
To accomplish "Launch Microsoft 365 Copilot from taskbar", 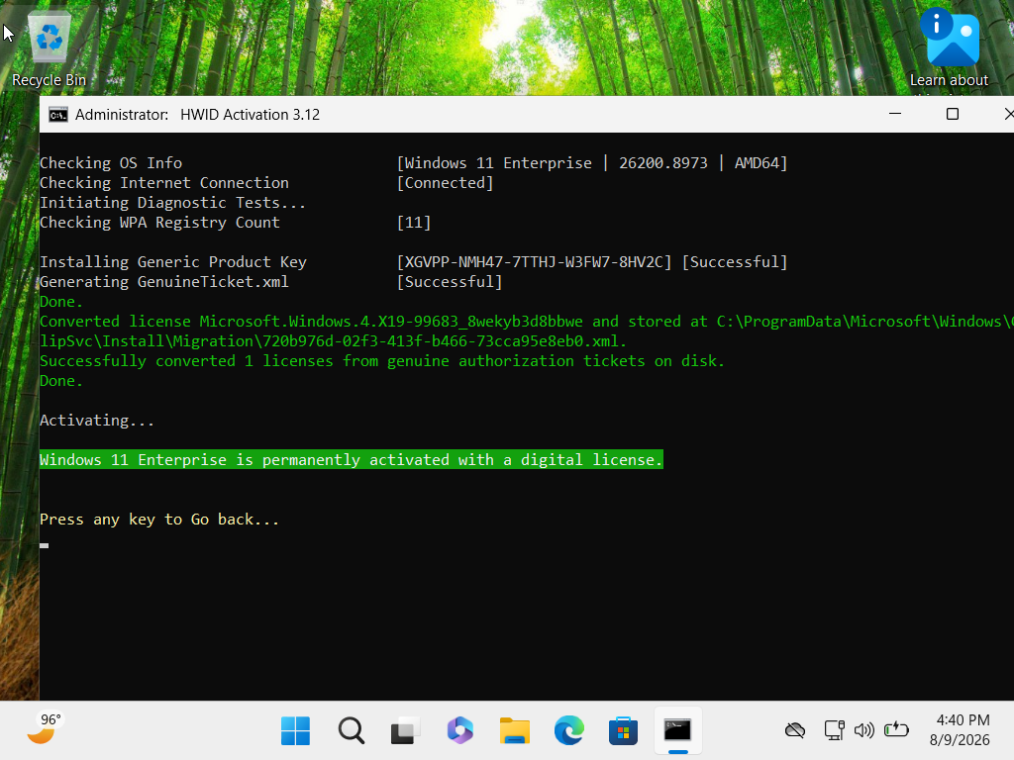I will [x=459, y=731].
